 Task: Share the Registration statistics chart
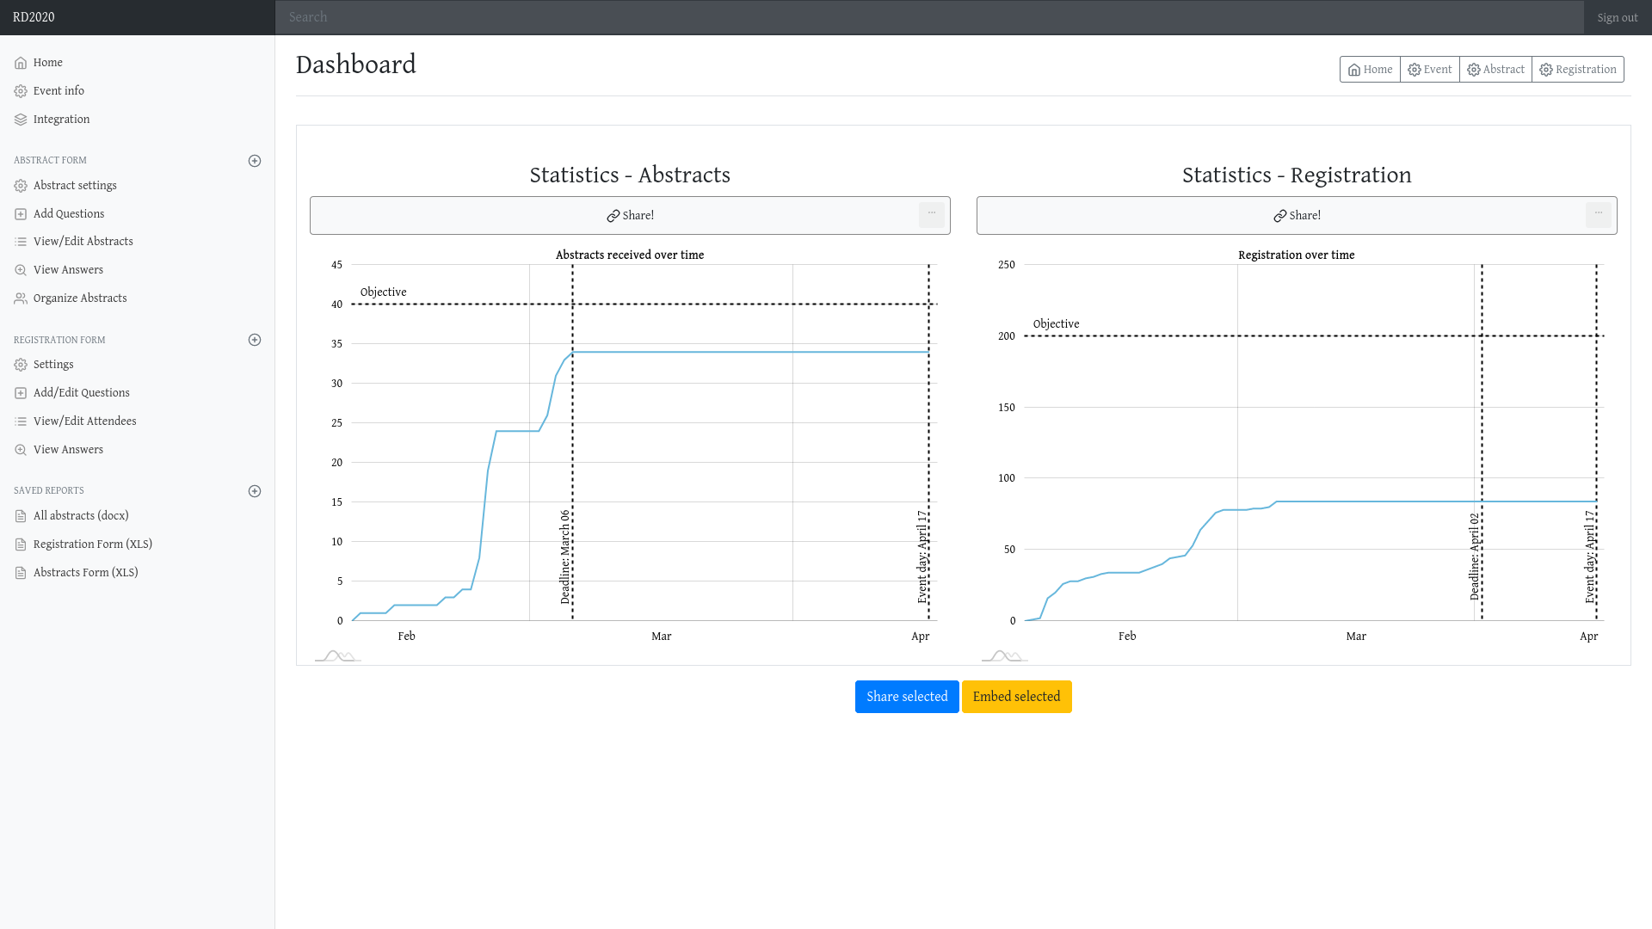[x=1297, y=216]
